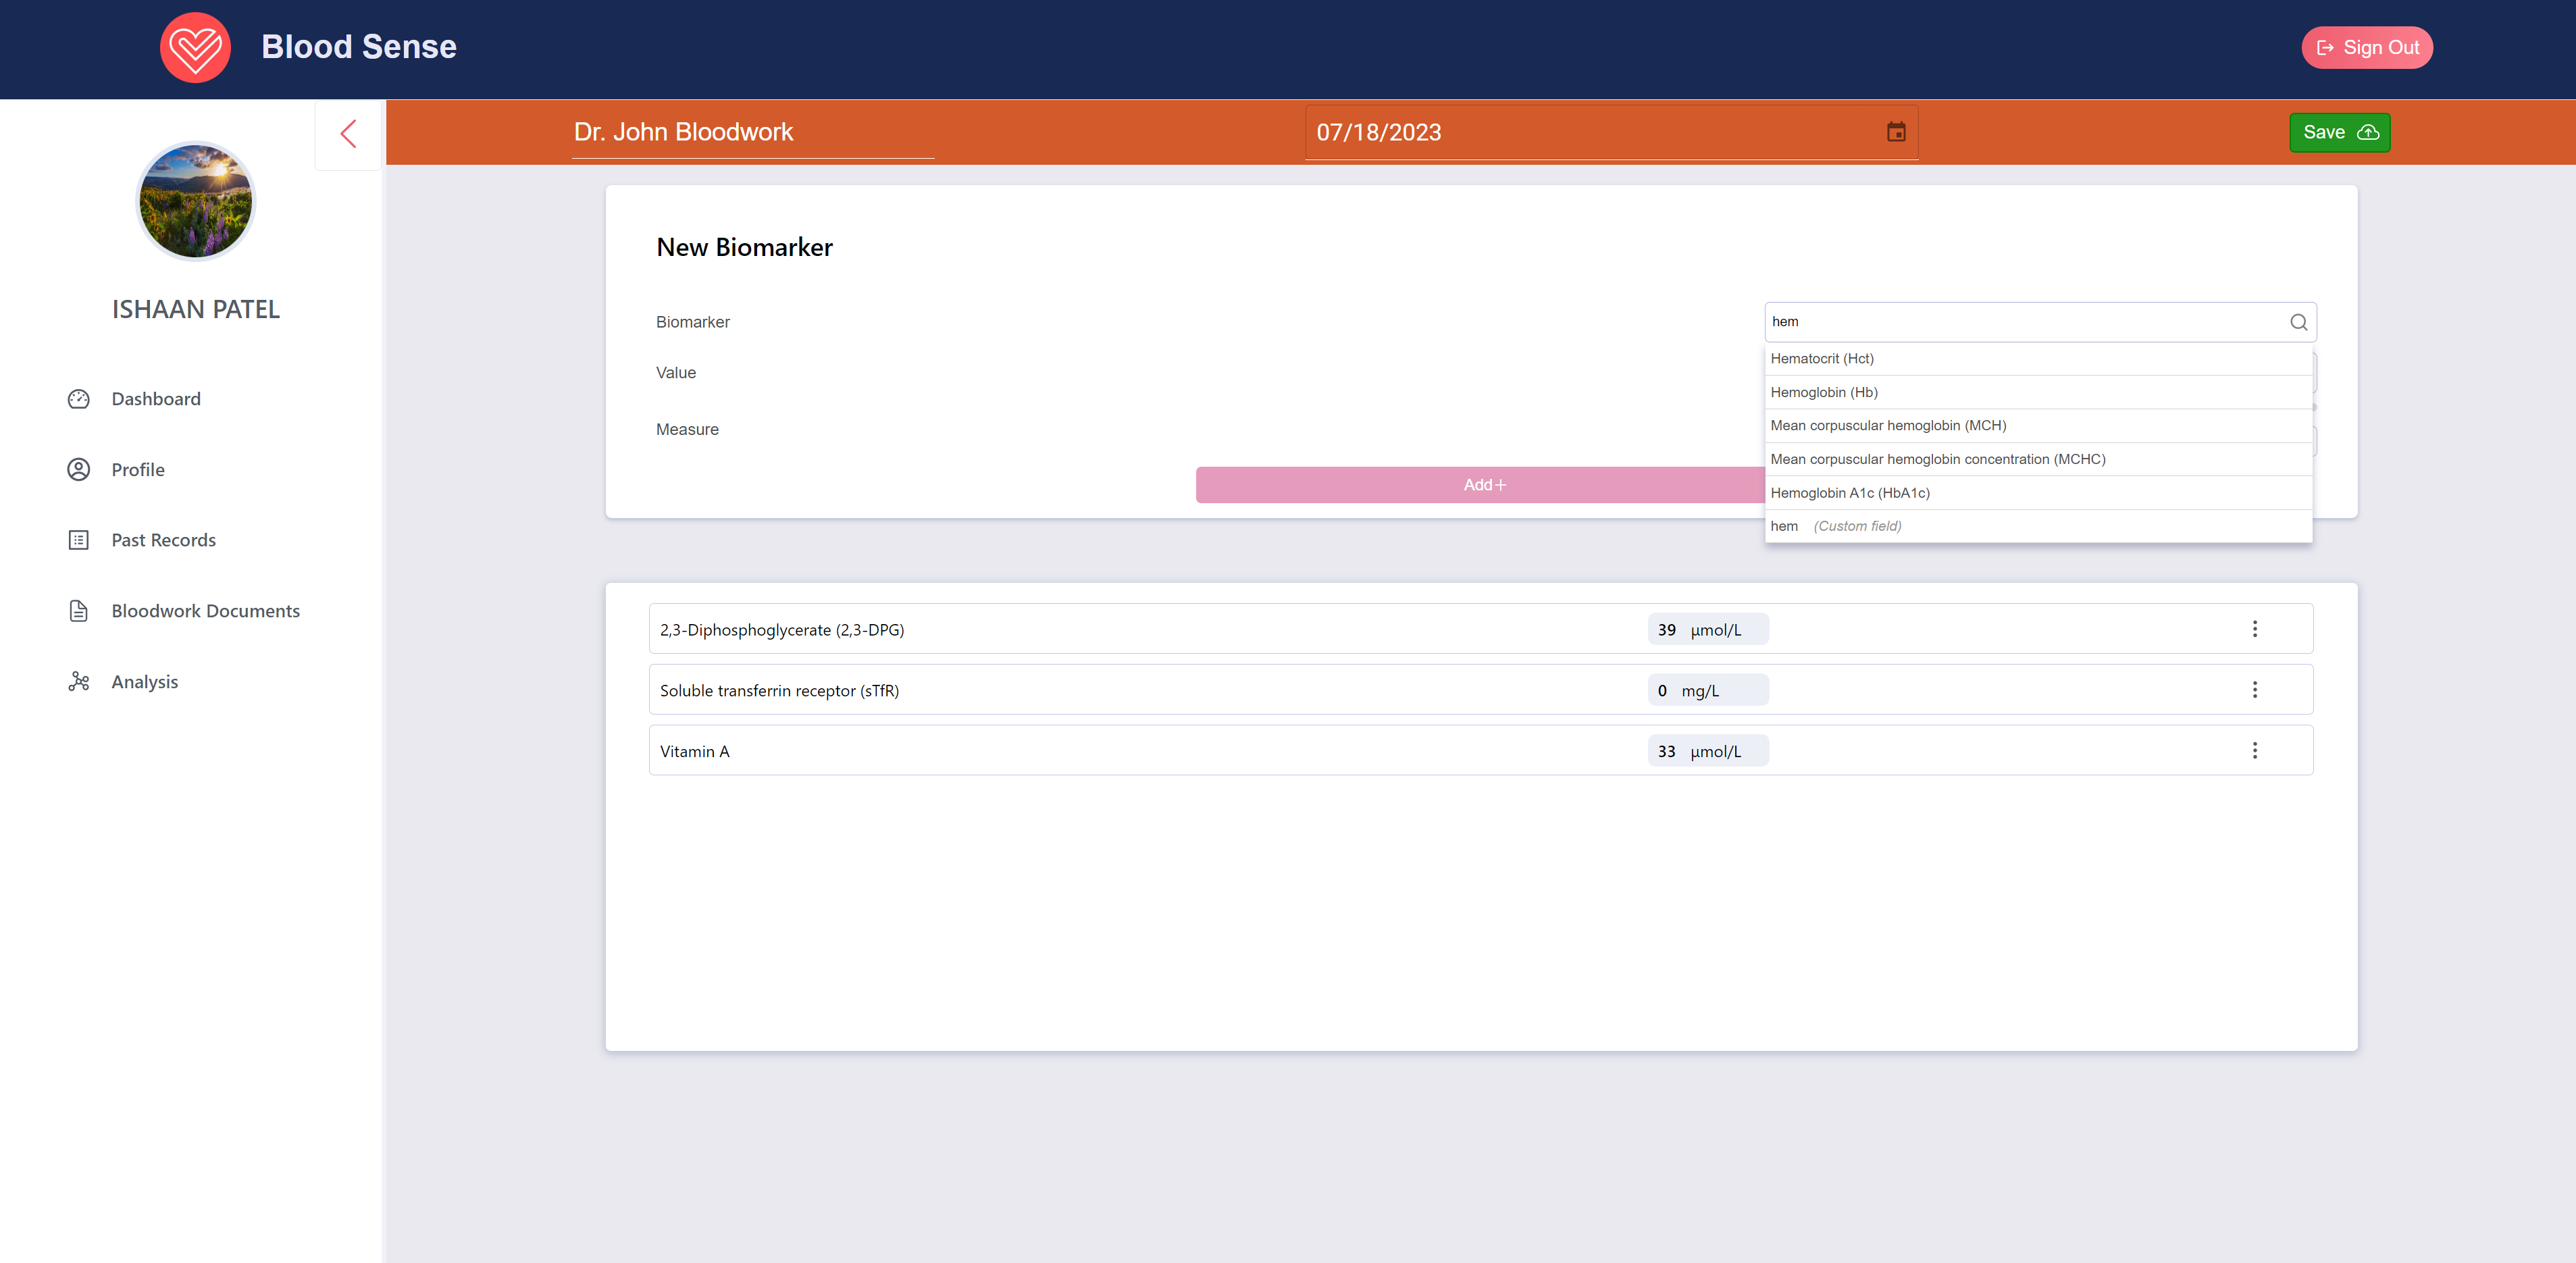The height and width of the screenshot is (1263, 2576).
Task: Open options menu for Soluble transferrin receptor
Action: click(x=2254, y=690)
